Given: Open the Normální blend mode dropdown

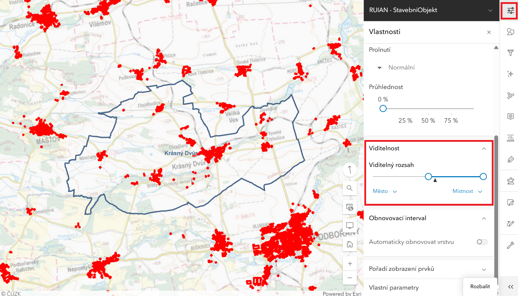Looking at the screenshot, I should click(397, 67).
